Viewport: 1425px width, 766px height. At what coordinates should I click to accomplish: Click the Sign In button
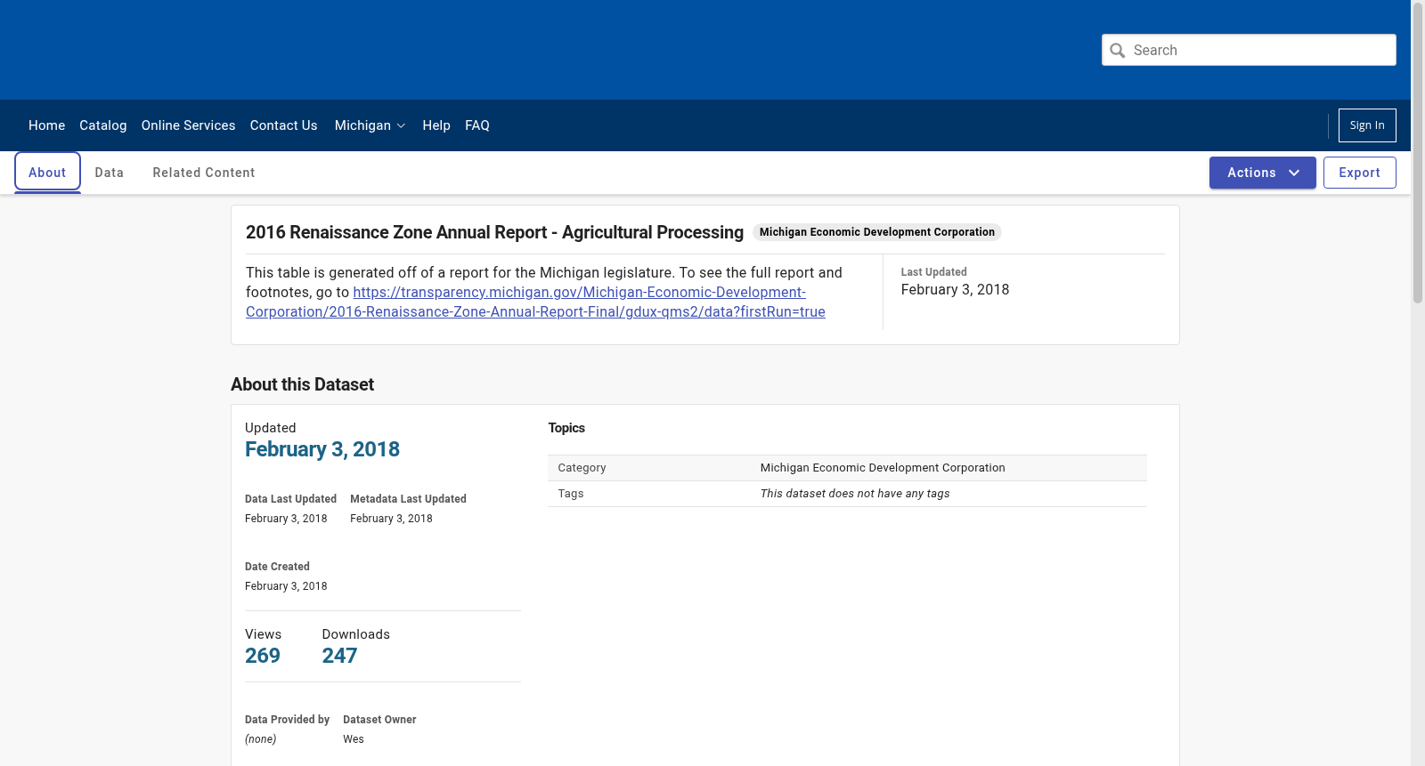click(x=1367, y=125)
